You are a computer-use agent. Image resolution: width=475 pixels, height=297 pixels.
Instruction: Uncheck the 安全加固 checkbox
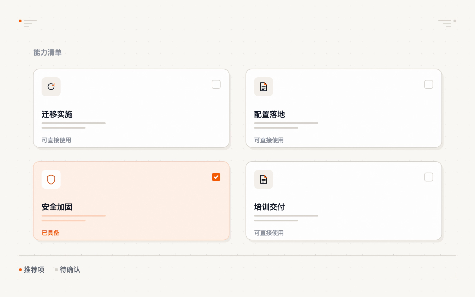(x=216, y=177)
